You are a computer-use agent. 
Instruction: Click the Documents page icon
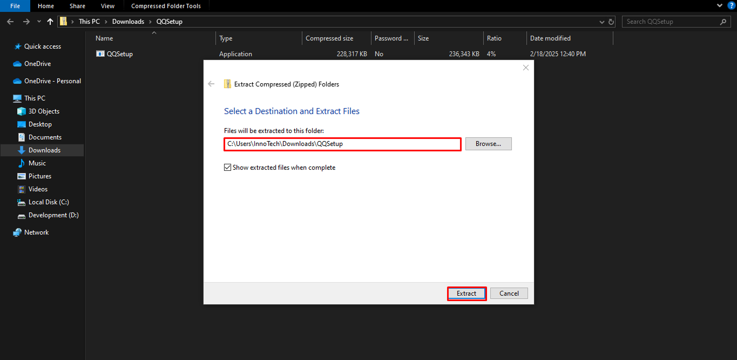coord(22,137)
